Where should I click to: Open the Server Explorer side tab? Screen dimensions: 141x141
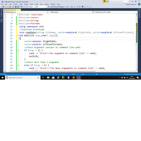(2, 13)
